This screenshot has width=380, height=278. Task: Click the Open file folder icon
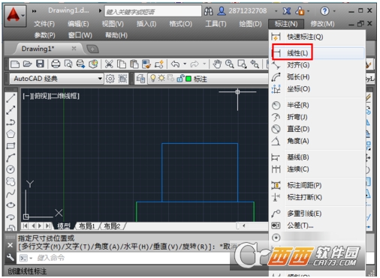(x=28, y=64)
